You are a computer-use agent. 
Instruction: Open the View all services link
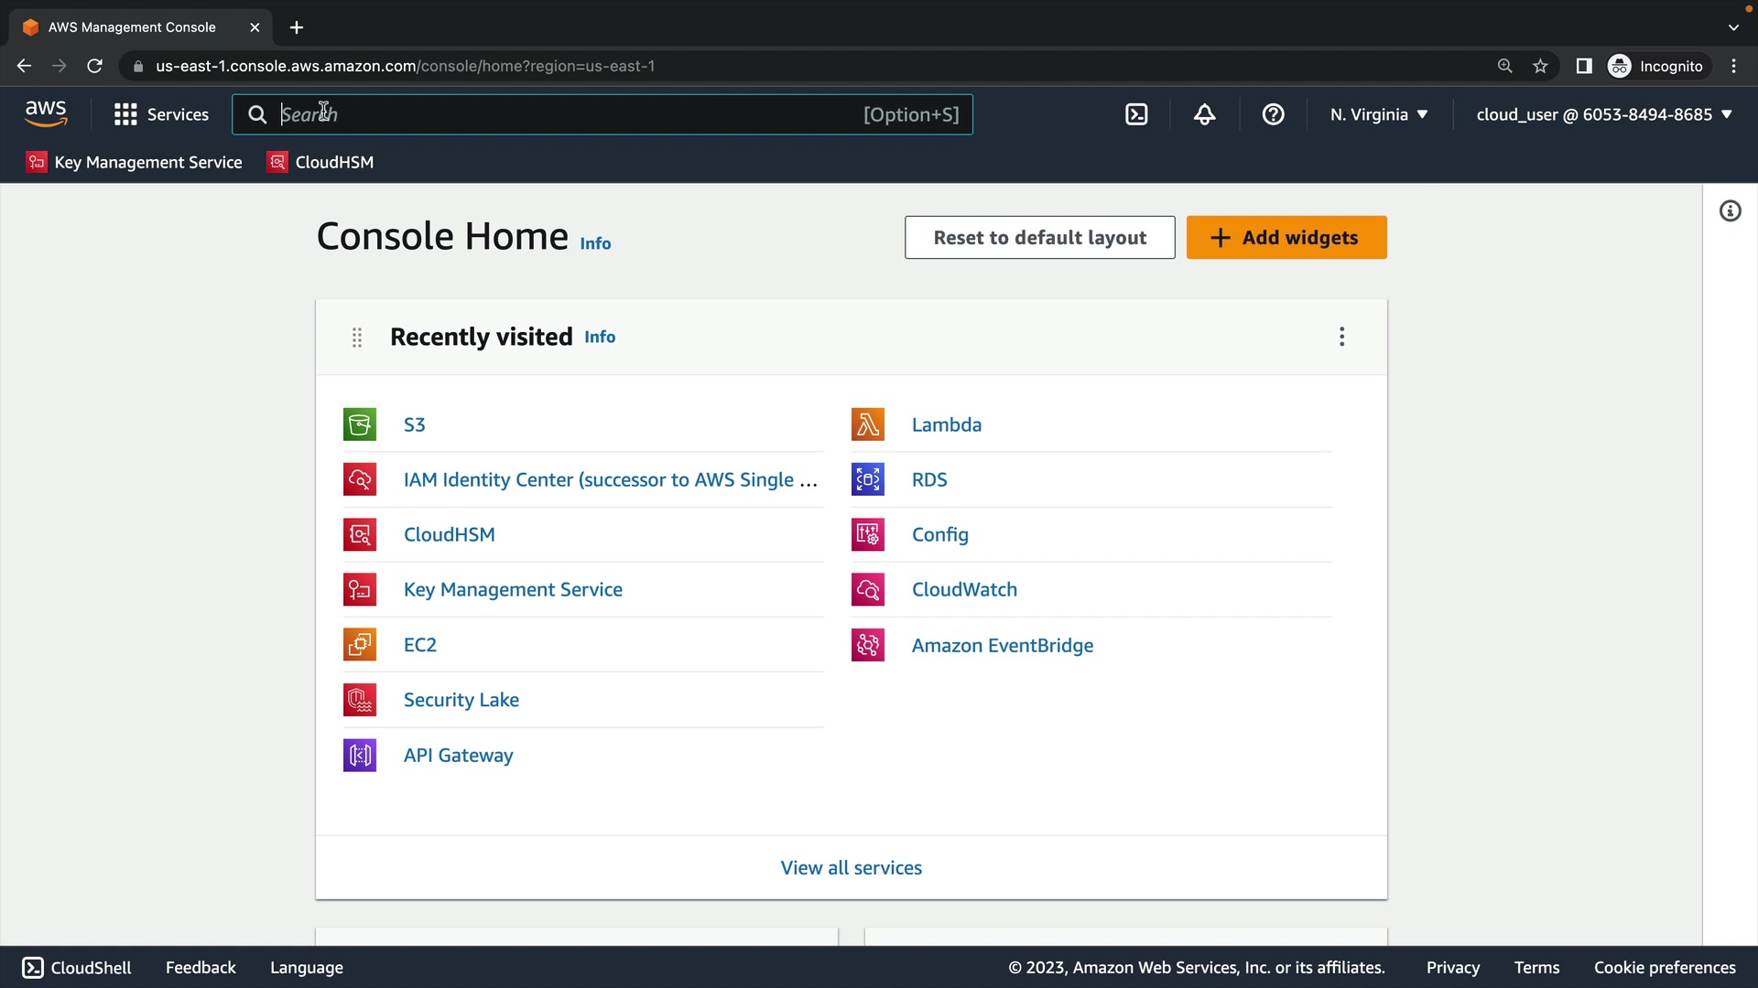pyautogui.click(x=851, y=867)
